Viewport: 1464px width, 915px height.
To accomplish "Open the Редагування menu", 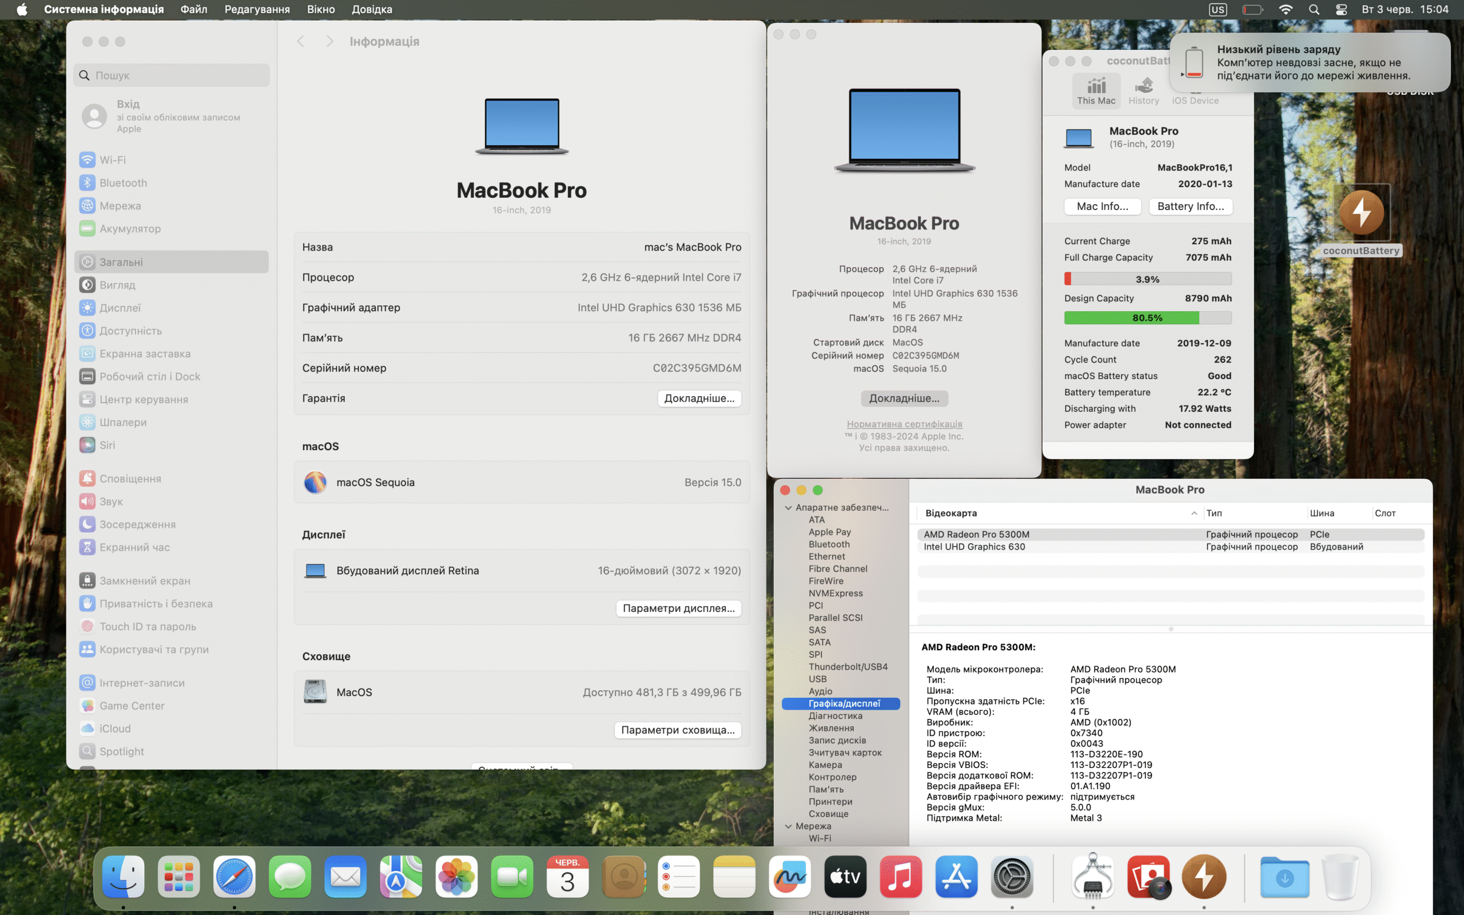I will (x=257, y=10).
